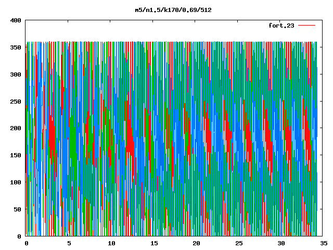Click x-axis label 25
Image resolution: width=333 pixels, height=250 pixels.
pos(239,243)
